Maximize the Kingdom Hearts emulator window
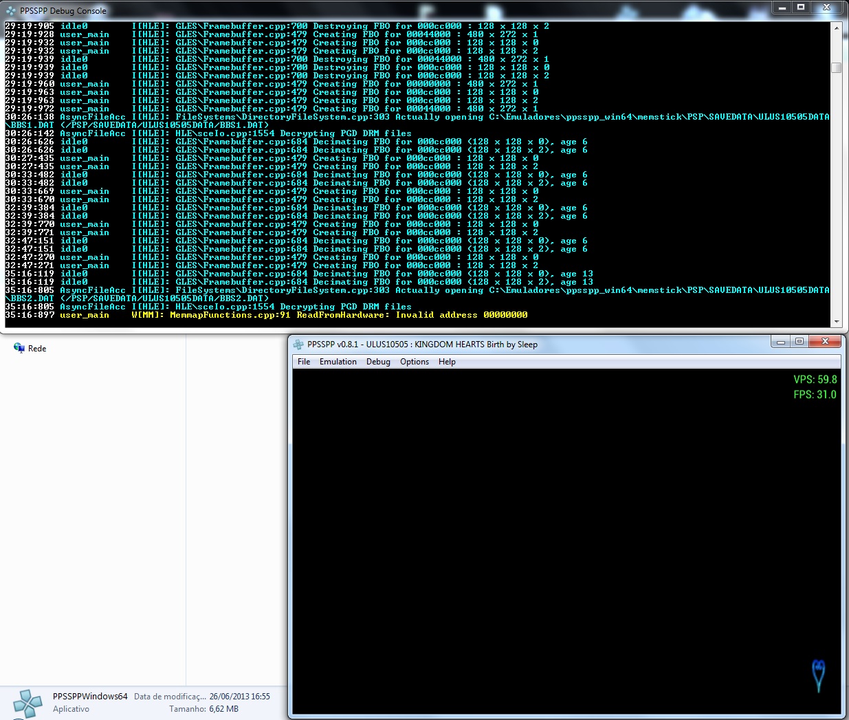Image resolution: width=849 pixels, height=720 pixels. pyautogui.click(x=799, y=342)
